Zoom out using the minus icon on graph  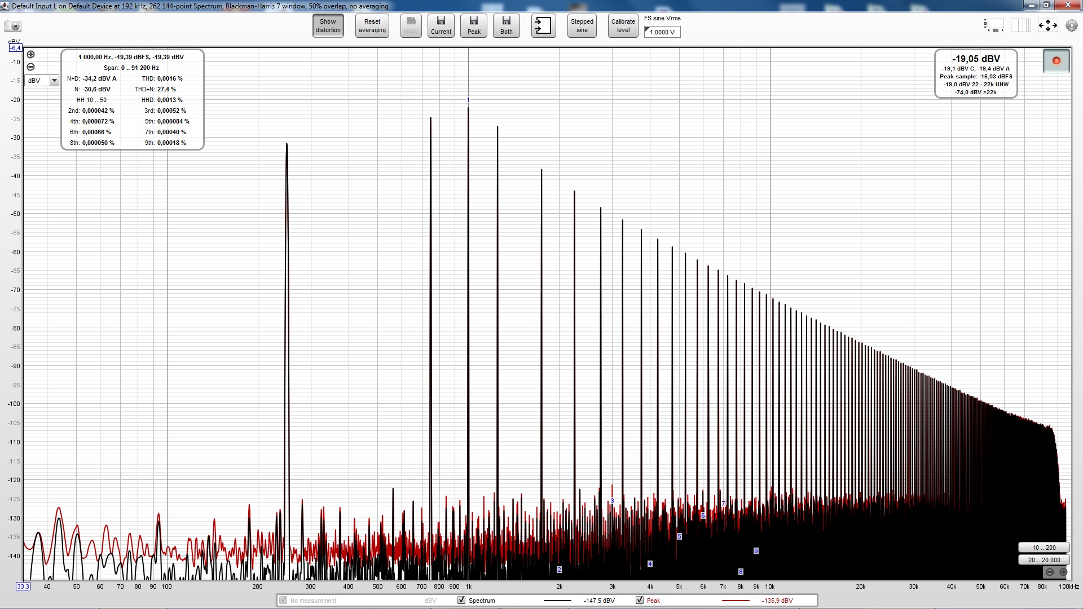click(x=31, y=67)
